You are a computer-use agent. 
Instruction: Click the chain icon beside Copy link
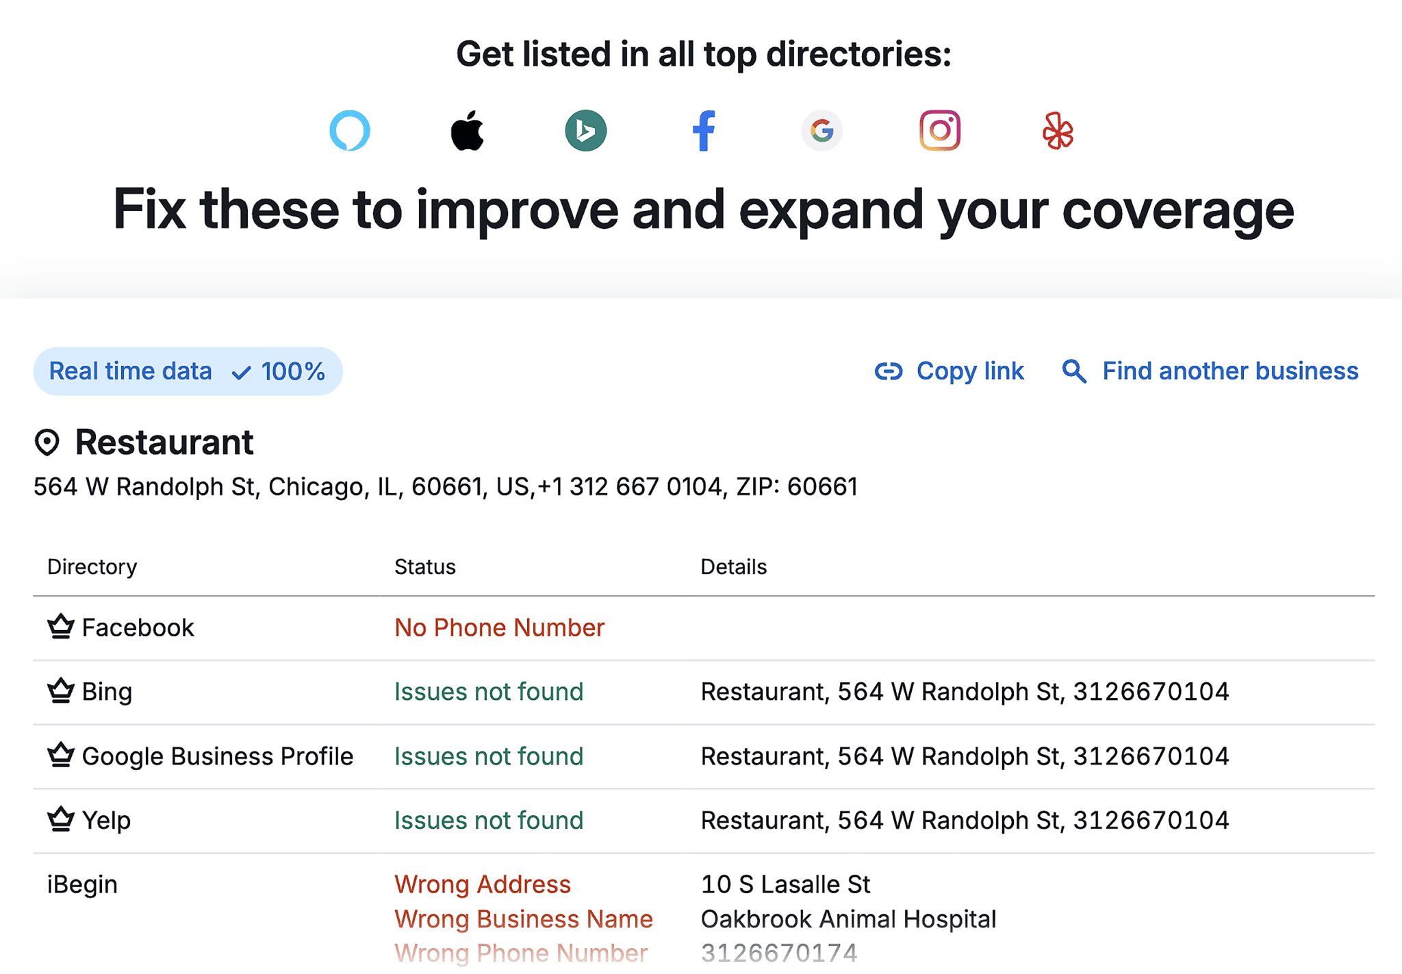coord(887,371)
